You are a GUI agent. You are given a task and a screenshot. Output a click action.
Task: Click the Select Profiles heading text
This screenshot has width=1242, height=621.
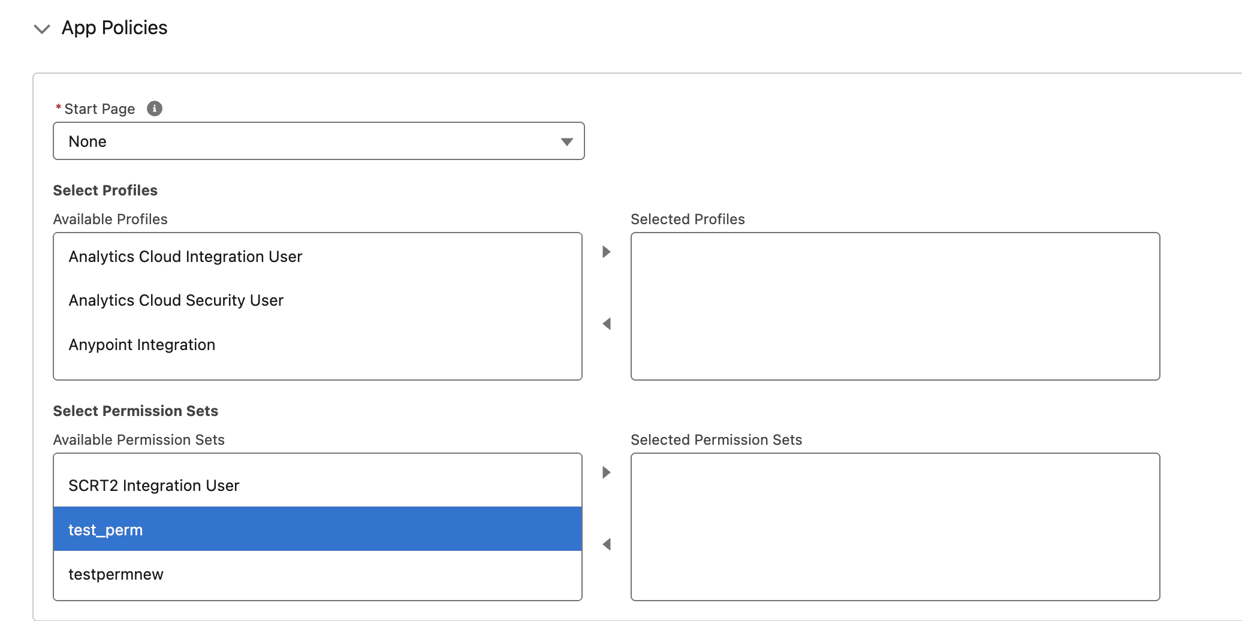click(105, 190)
